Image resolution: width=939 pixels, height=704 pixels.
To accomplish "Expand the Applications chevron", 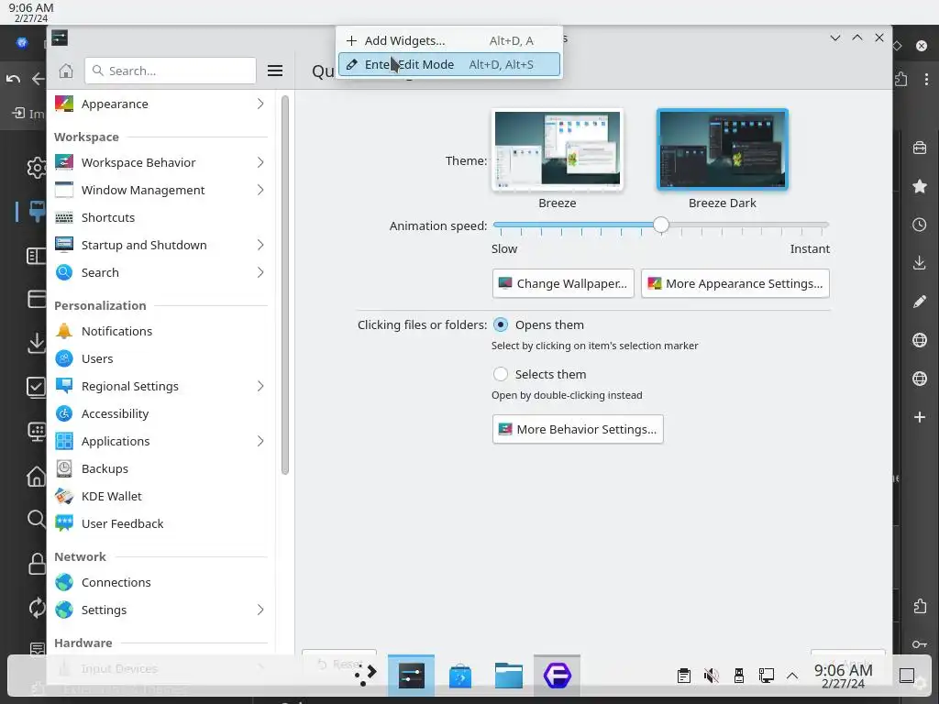I will (x=260, y=441).
